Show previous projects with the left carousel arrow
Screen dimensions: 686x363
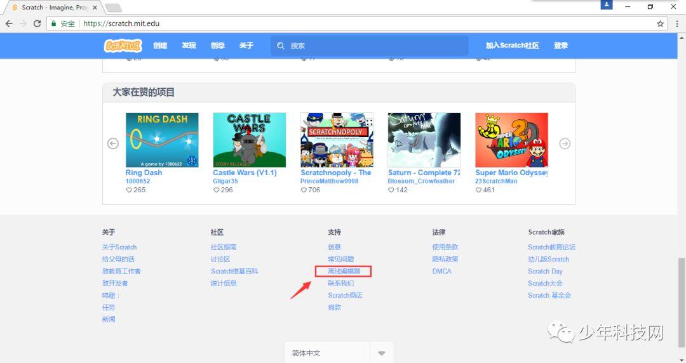tap(113, 143)
